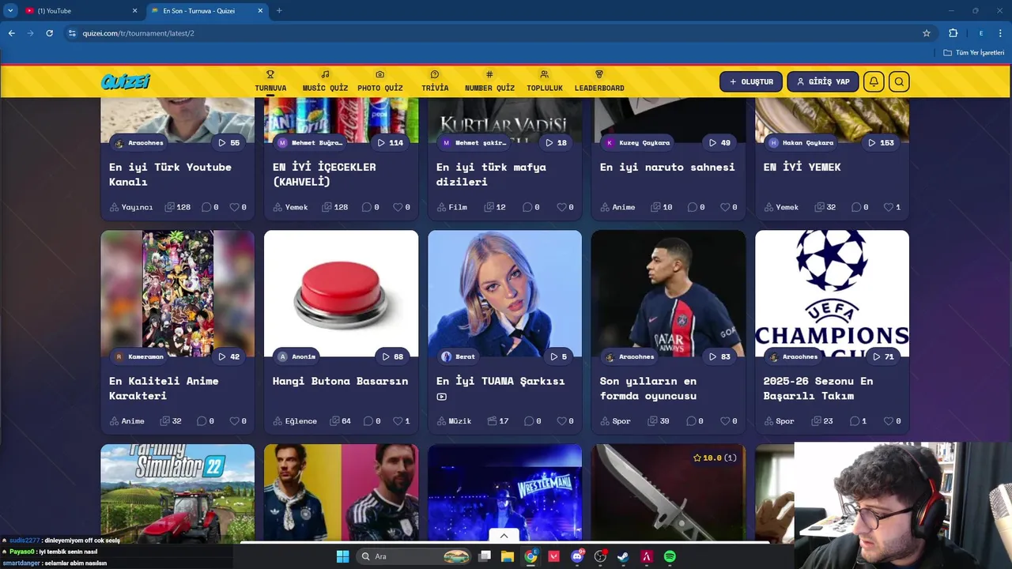Click the scroll-to-top chevron button

coord(504,535)
